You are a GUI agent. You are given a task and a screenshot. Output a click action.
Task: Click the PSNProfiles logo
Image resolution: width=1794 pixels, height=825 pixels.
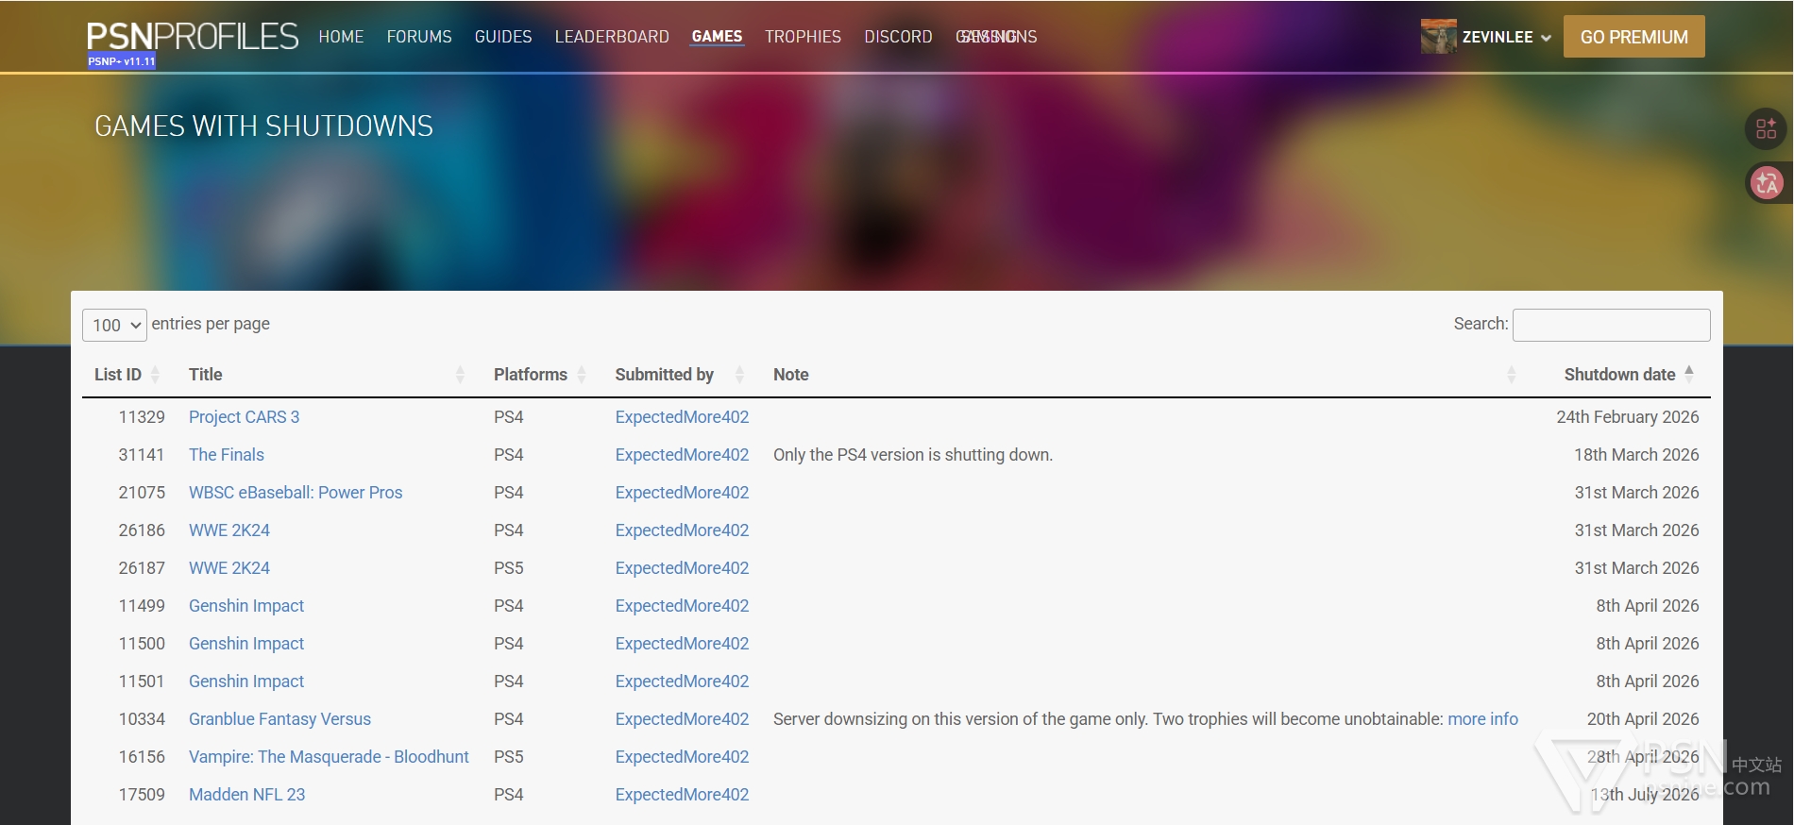(192, 36)
